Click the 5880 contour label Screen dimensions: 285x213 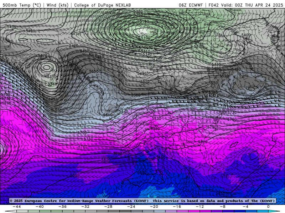pyautogui.click(x=142, y=173)
